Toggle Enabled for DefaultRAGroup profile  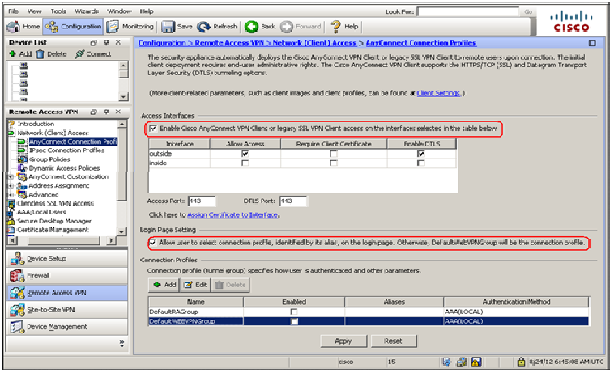pos(294,312)
